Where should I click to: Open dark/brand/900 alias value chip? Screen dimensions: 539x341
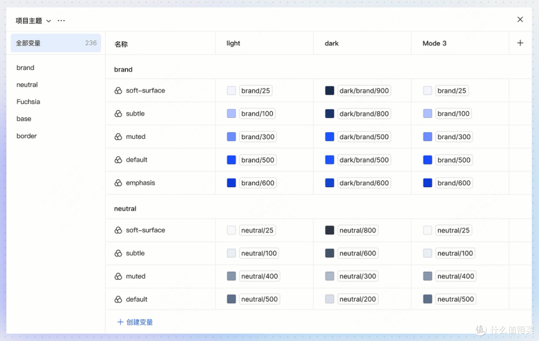click(364, 91)
